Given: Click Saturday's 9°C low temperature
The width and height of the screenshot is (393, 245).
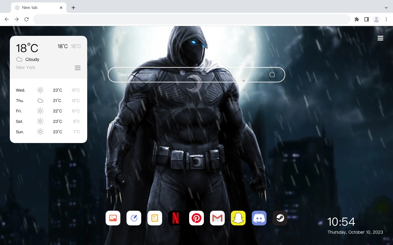Looking at the screenshot, I should tap(76, 121).
